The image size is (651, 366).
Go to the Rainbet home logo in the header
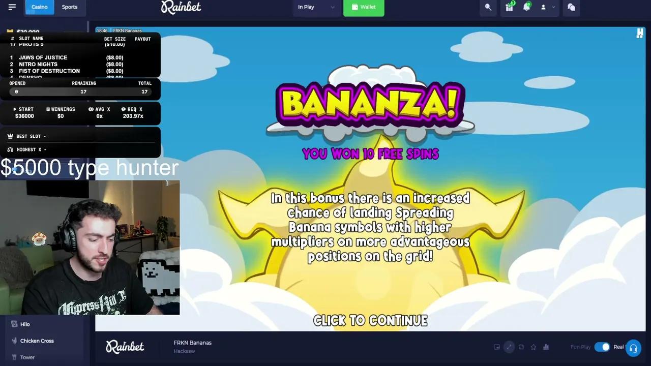181,7
